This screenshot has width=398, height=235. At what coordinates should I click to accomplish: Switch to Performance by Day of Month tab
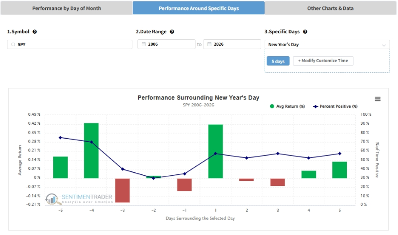tap(67, 8)
